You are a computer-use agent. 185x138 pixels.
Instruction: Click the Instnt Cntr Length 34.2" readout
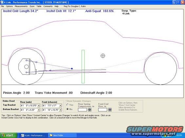click(21, 11)
